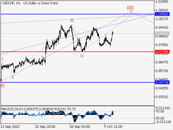Click the grey wave label ii

pyautogui.click(x=13, y=77)
